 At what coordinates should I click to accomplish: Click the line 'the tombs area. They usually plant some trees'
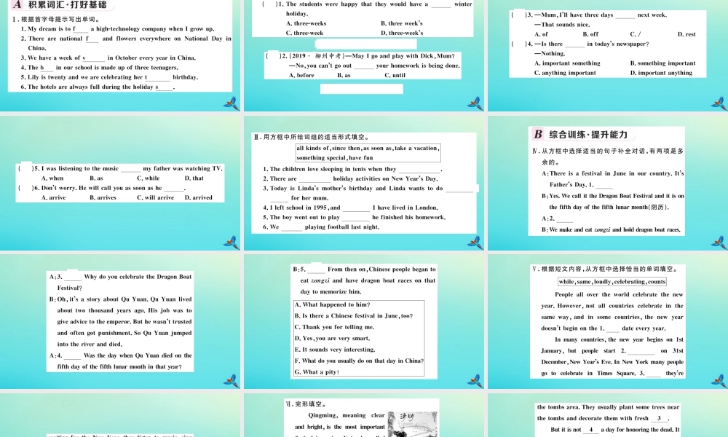608,407
